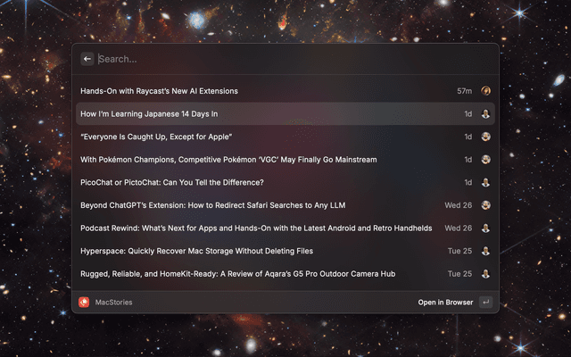Click author avatar on Podcast Rewind row
Screen dimensions: 571x357
[486, 228]
